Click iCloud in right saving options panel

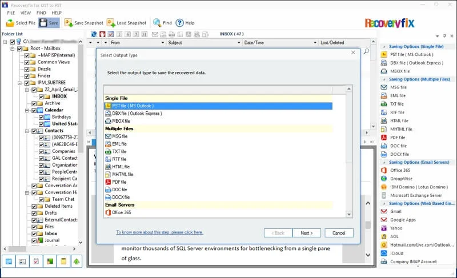pyautogui.click(x=396, y=253)
